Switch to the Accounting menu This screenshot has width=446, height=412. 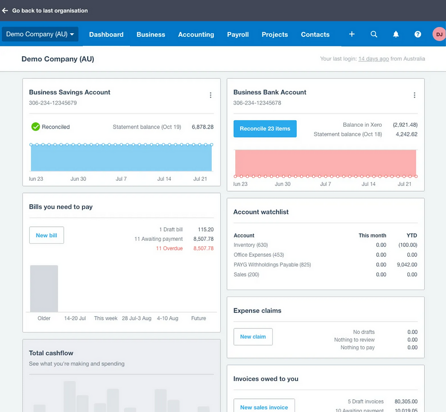click(x=196, y=35)
